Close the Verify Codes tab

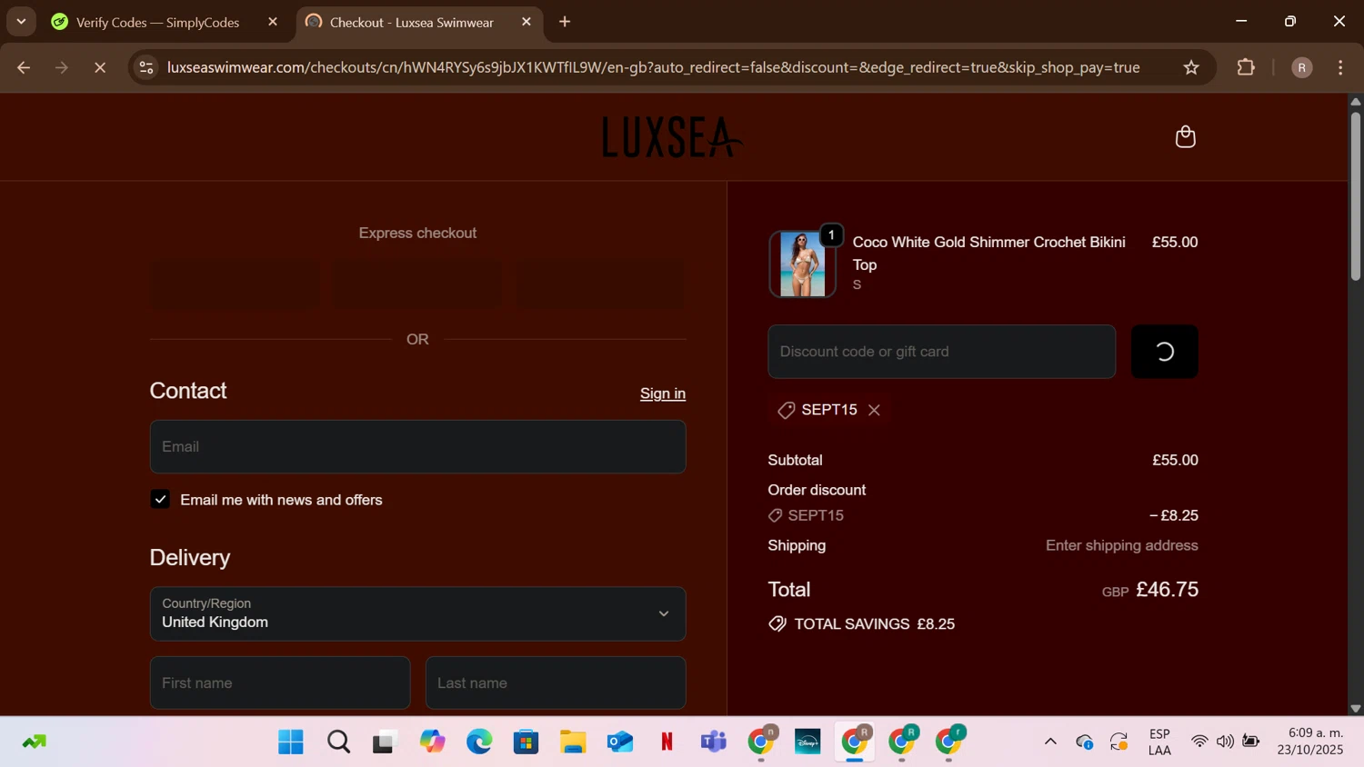(x=273, y=22)
